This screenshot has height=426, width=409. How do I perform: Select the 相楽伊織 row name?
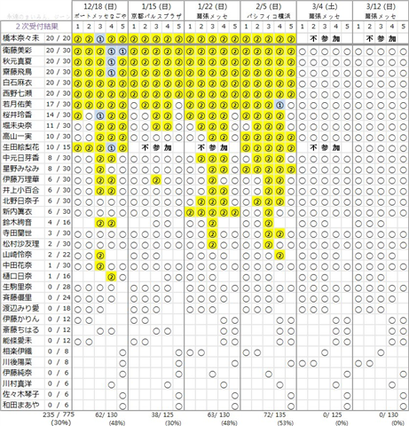click(17, 351)
